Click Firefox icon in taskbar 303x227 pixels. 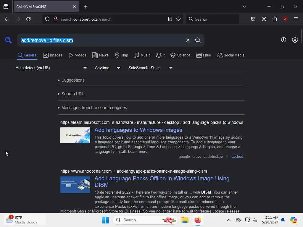click(198, 220)
